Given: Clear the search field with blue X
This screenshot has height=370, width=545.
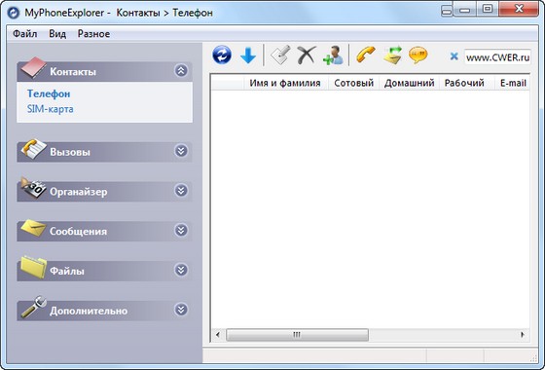Looking at the screenshot, I should click(x=454, y=56).
